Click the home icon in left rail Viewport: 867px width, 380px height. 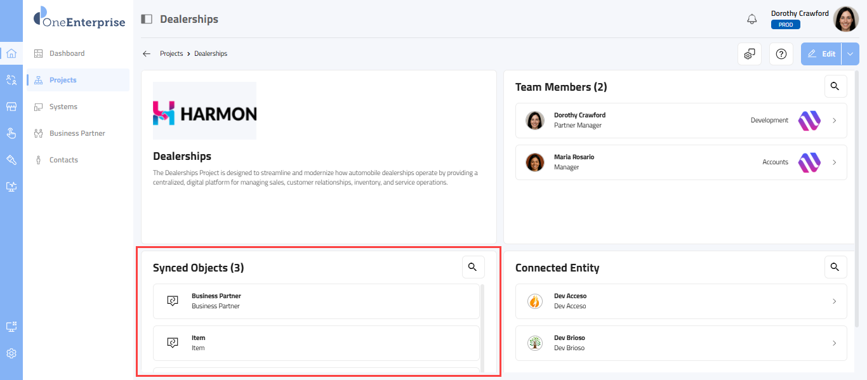coord(11,53)
